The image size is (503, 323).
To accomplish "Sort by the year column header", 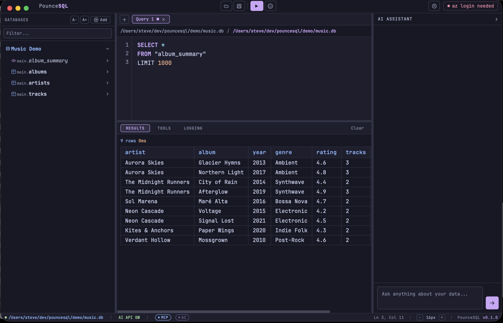I will point(259,152).
